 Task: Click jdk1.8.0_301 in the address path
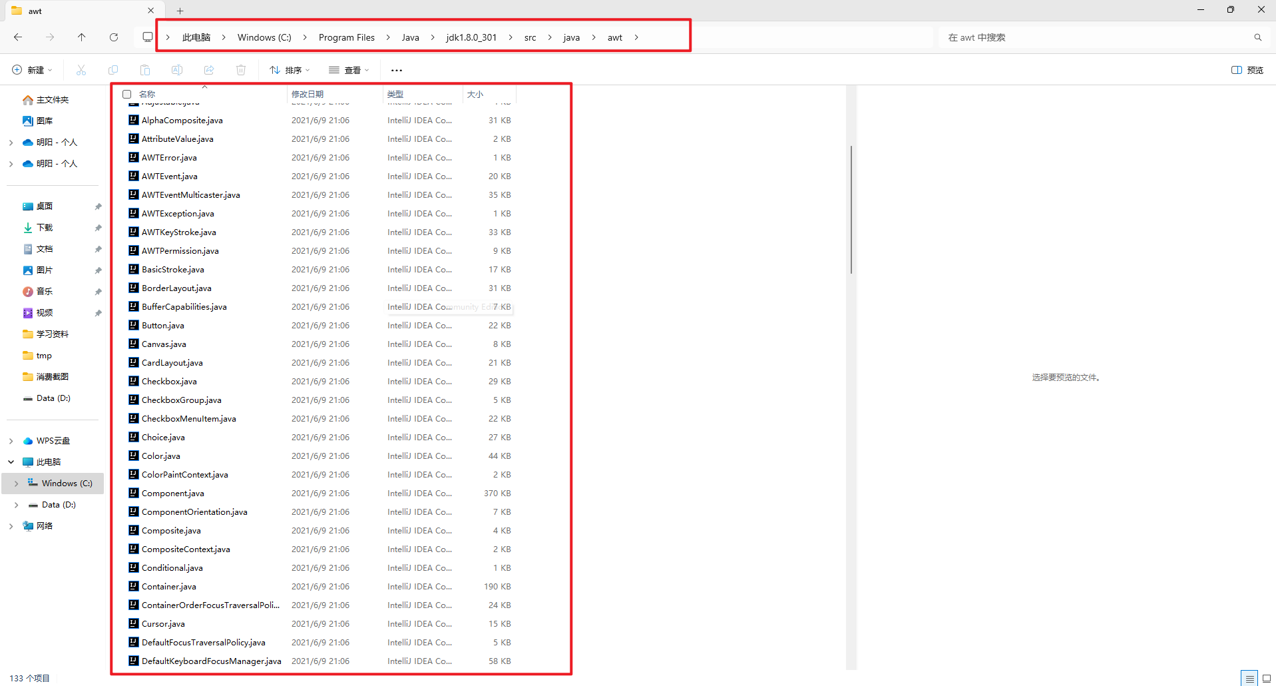pyautogui.click(x=471, y=37)
